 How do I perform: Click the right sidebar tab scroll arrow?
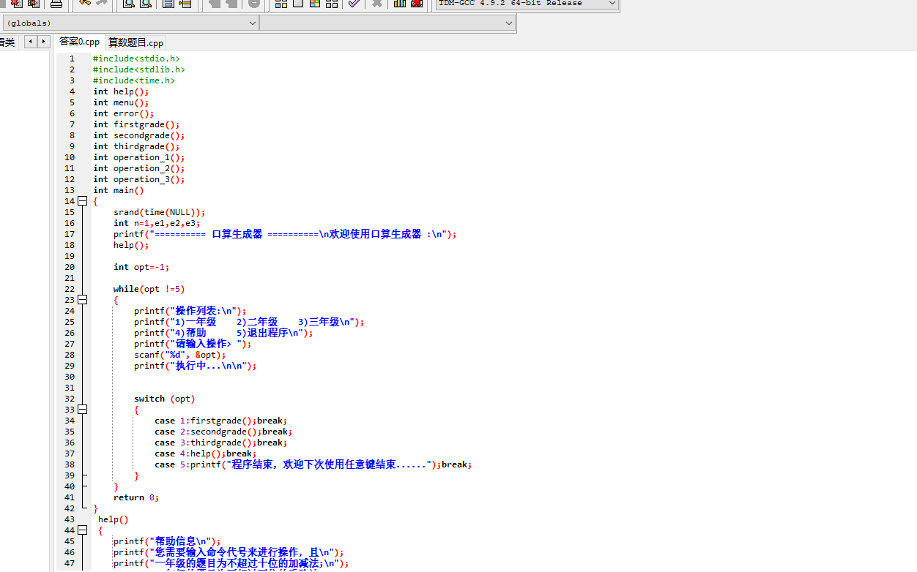[44, 42]
